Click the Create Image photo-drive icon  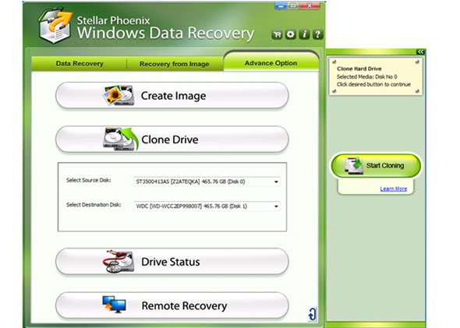tap(119, 96)
